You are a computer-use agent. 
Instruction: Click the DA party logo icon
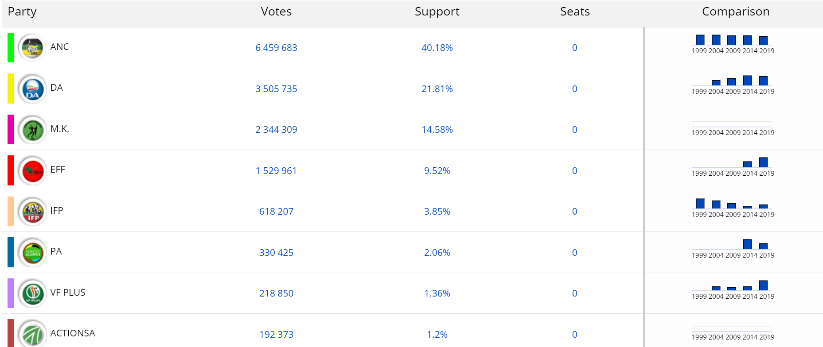[x=32, y=89]
